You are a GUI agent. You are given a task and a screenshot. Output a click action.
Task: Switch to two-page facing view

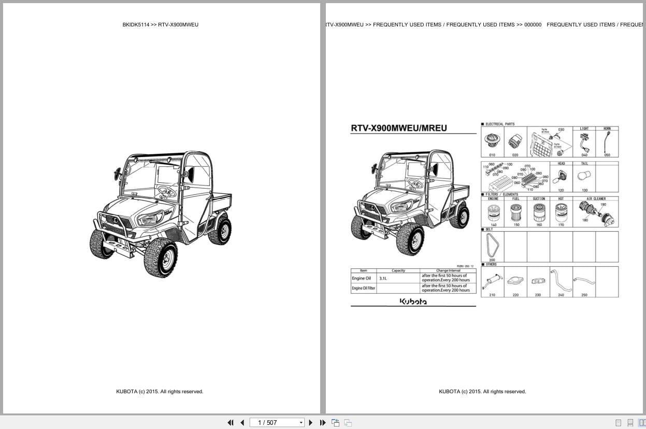(x=641, y=423)
